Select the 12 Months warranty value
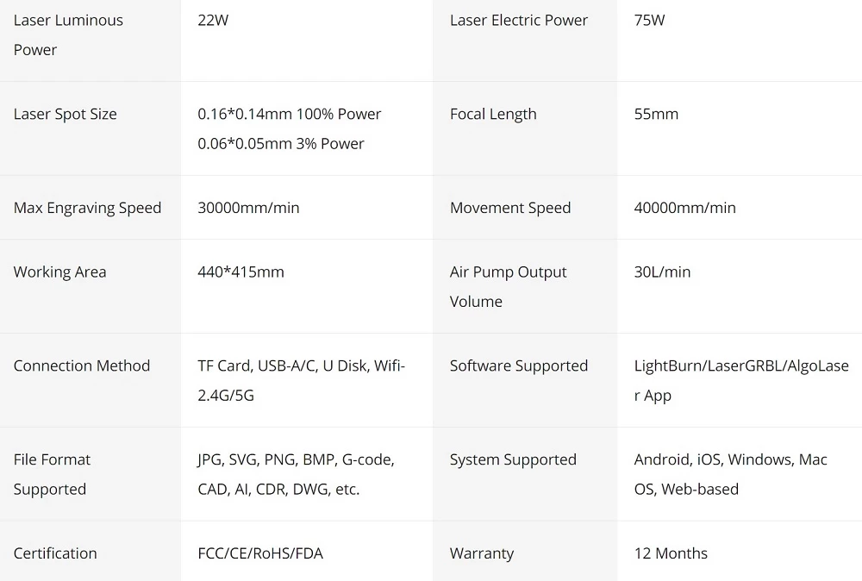862x581 pixels. coord(670,553)
